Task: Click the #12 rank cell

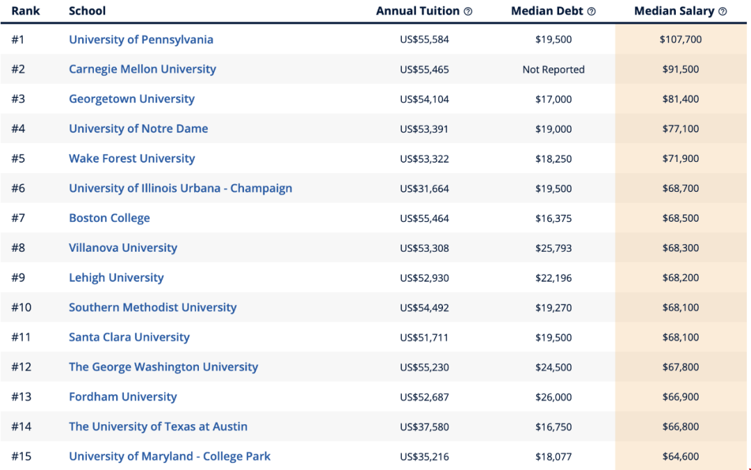Action: pos(22,367)
